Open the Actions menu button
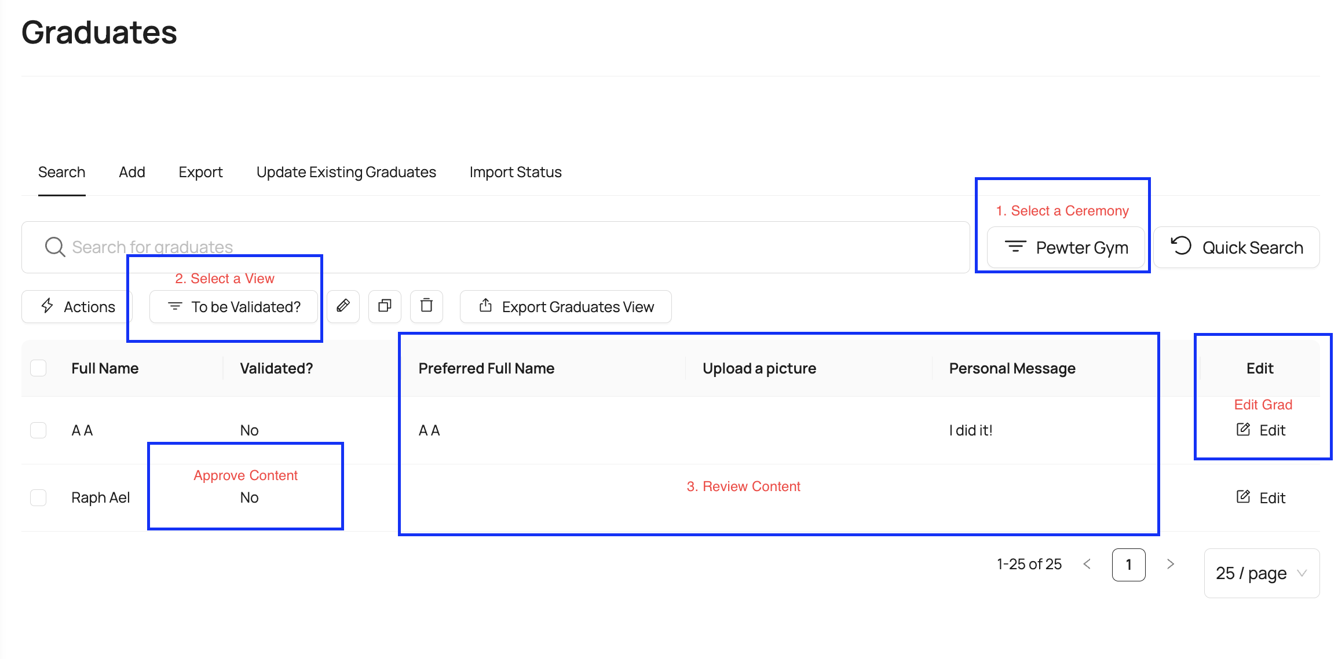The width and height of the screenshot is (1338, 659). tap(78, 307)
